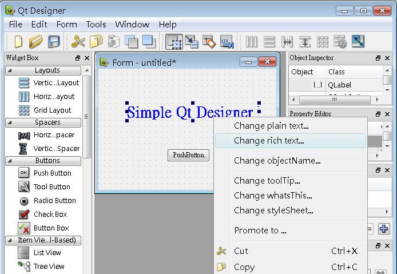Screen dimensions: 397x274
Task: Click the Break Layout toolbar icon
Action: 340,42
